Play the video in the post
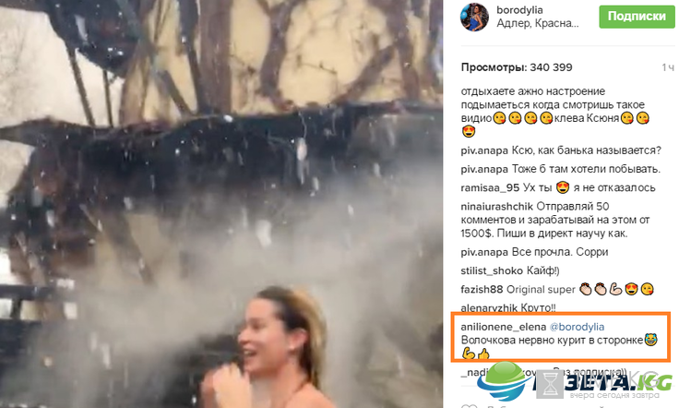Screen dimensions: 679x408 (220, 204)
